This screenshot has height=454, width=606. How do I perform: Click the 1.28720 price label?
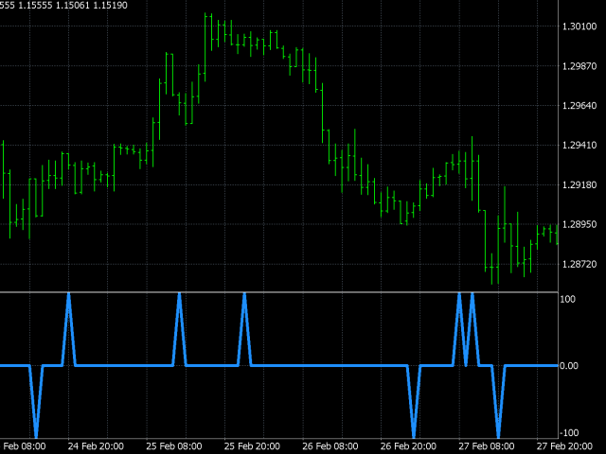coord(579,265)
